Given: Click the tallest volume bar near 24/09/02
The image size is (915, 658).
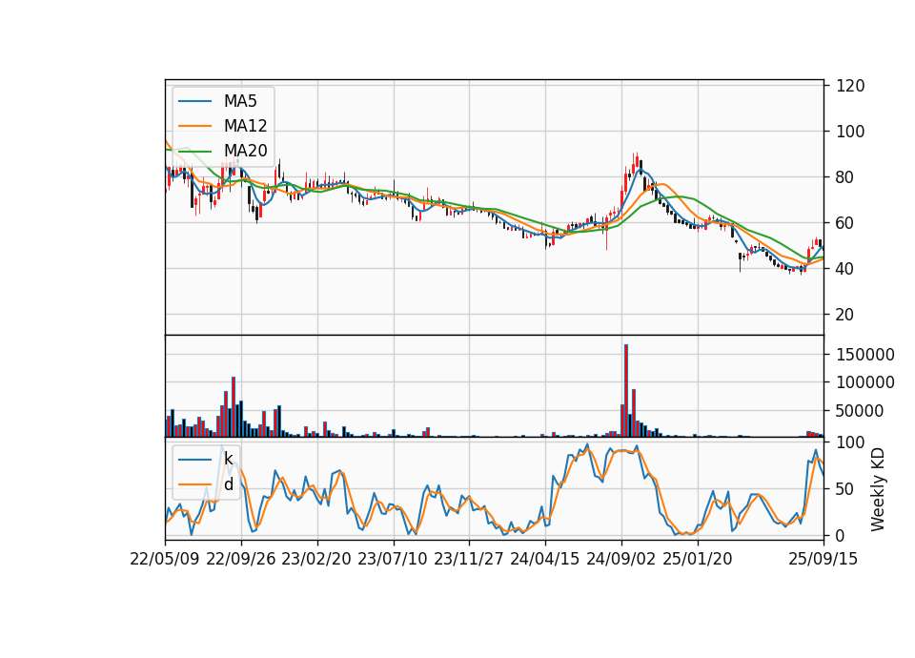Looking at the screenshot, I should pos(626,391).
